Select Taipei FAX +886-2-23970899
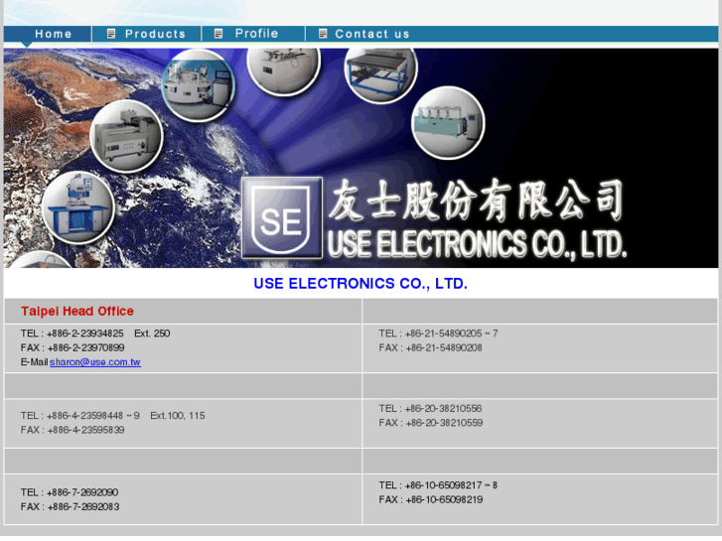 (72, 347)
